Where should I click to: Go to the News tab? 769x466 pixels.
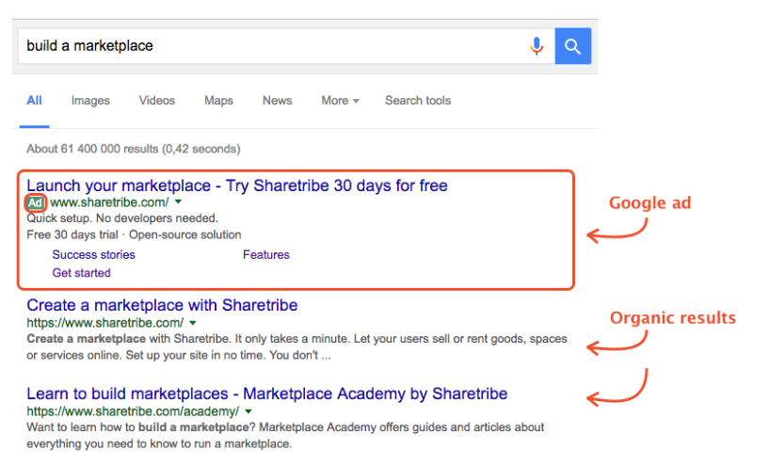click(x=277, y=101)
